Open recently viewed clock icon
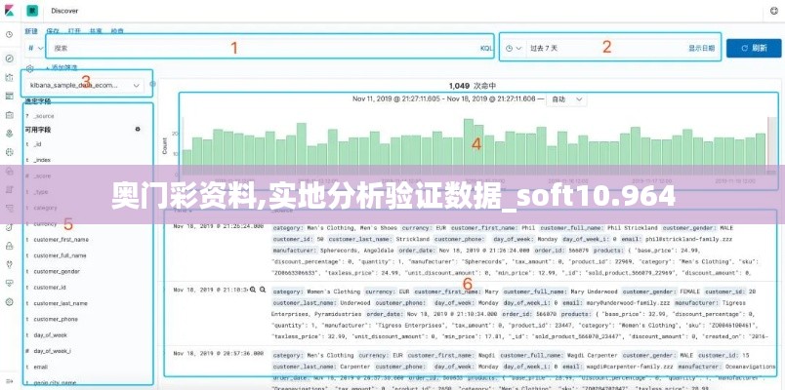 pos(9,34)
